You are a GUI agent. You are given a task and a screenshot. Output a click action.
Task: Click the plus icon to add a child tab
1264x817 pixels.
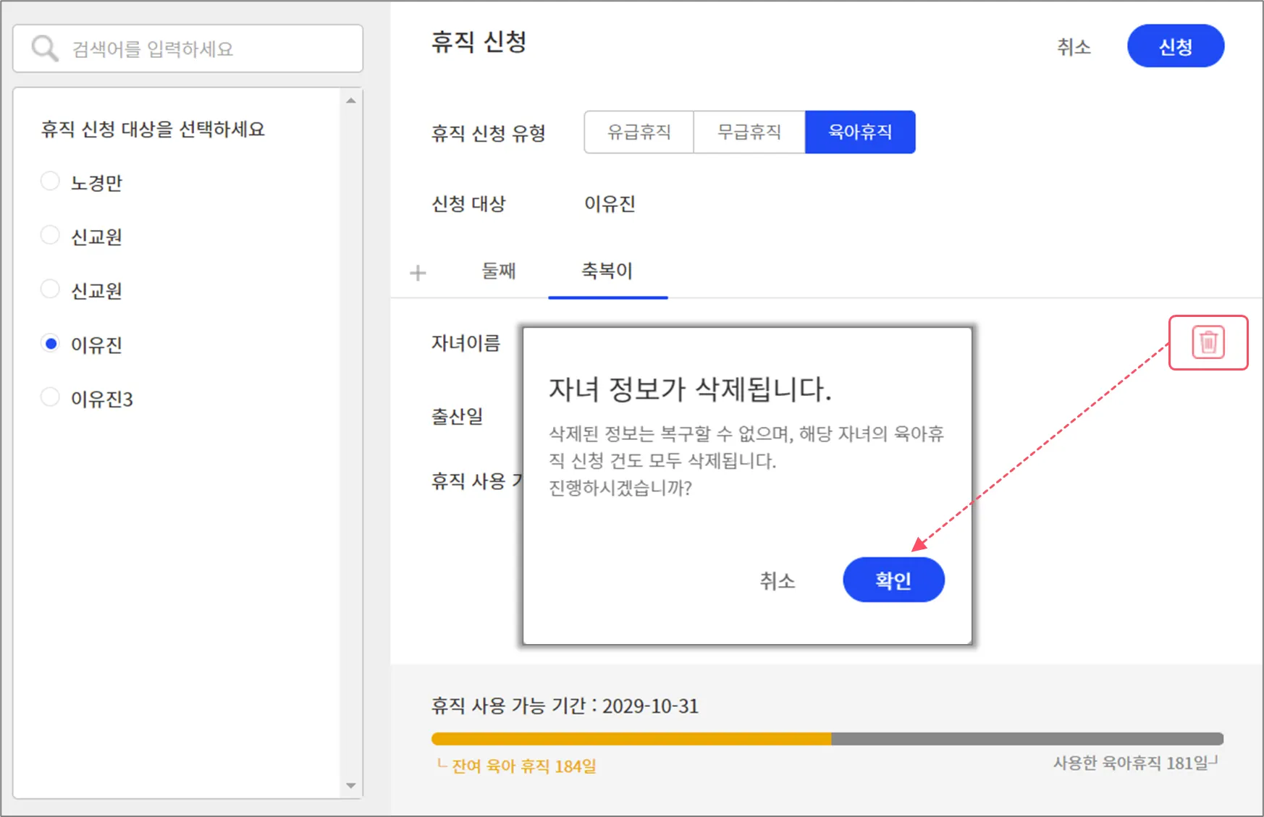(x=418, y=273)
